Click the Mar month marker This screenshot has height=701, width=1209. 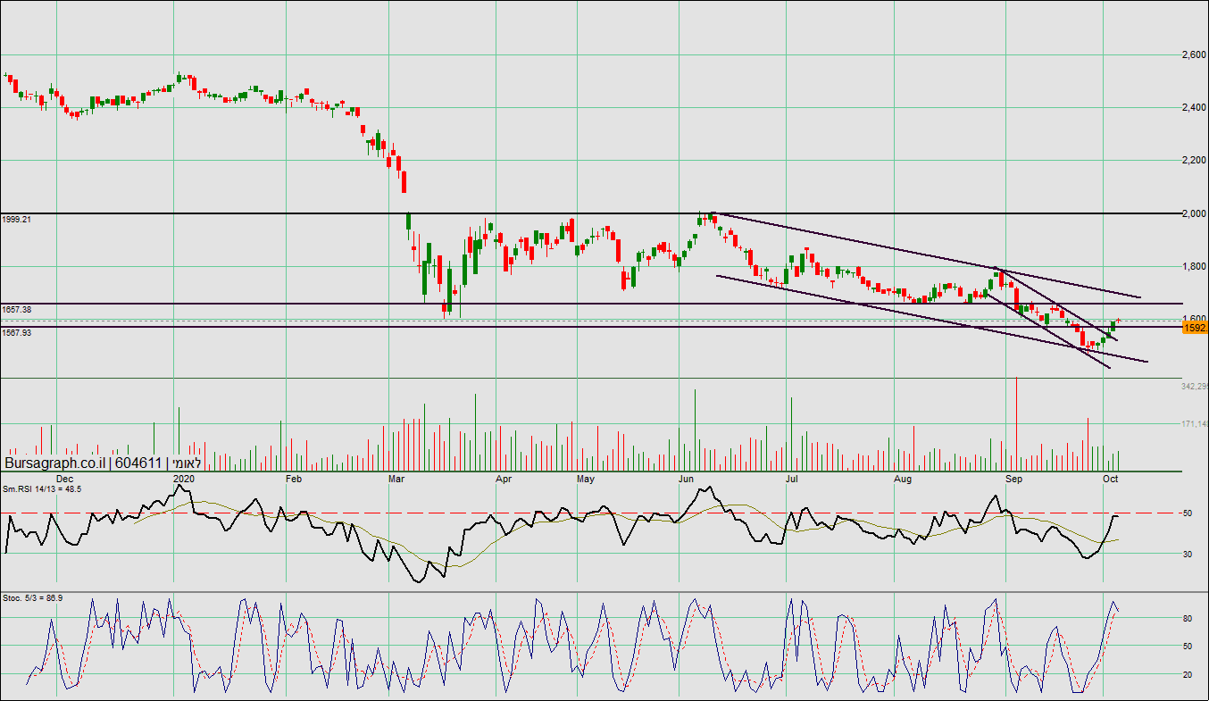point(398,479)
